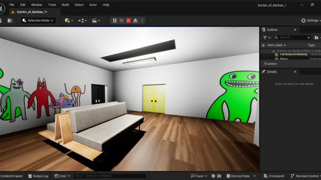Click the Cinematics clapperboard icon
The image size is (321, 180).
tap(95, 20)
